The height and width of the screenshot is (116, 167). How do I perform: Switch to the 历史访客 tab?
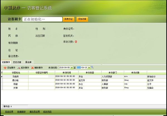17,62
